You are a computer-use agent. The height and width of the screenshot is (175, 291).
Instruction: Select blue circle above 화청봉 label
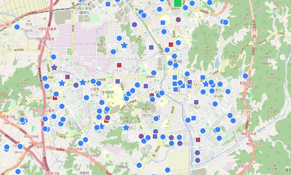(152, 99)
